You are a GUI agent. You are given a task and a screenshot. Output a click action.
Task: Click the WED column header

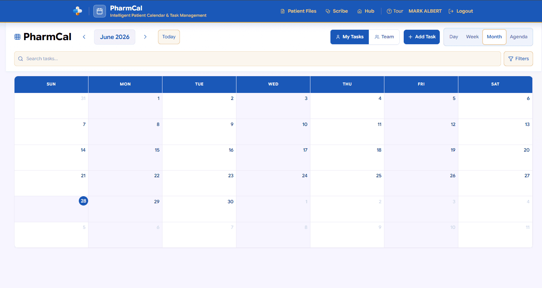273,84
